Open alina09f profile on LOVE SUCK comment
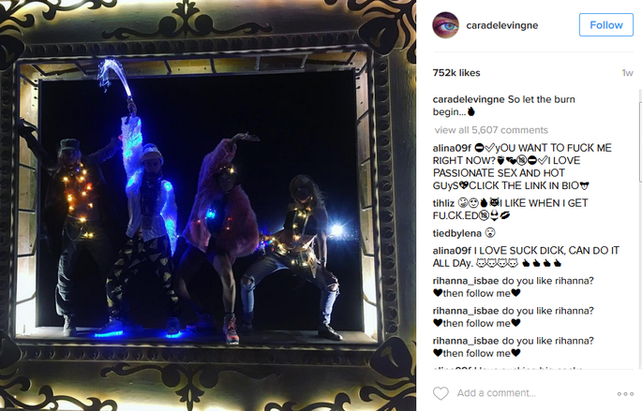The image size is (642, 411). pos(452,251)
